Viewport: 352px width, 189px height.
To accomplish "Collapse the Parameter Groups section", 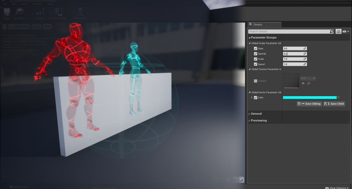I will [249, 38].
